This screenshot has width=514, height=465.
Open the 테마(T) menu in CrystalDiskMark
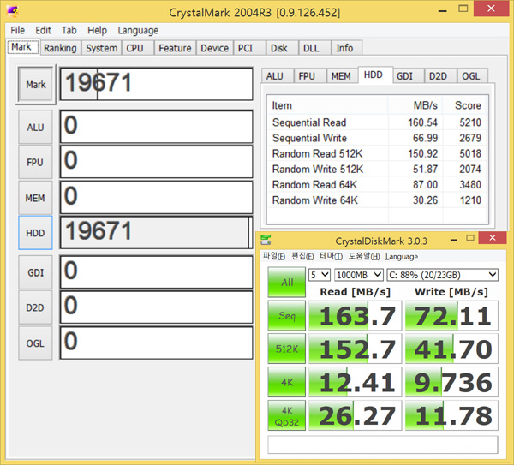coord(331,256)
